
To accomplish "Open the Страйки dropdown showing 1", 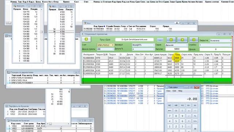I will click(231, 45).
